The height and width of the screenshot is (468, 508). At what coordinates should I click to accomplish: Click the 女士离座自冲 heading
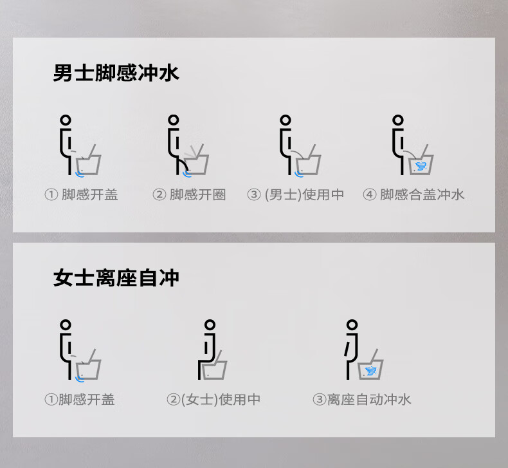(116, 278)
